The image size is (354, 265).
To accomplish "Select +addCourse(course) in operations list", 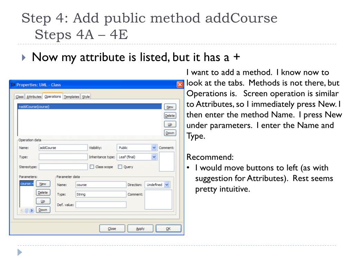I will [x=90, y=107].
